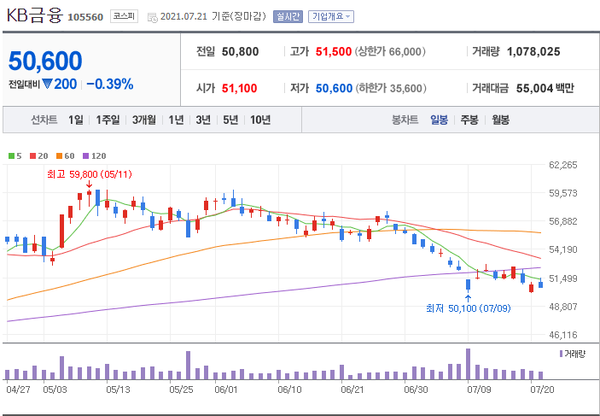Screen dimensions: 600x416
Task: Click the 시가 value 51,100
Action: [x=240, y=88]
